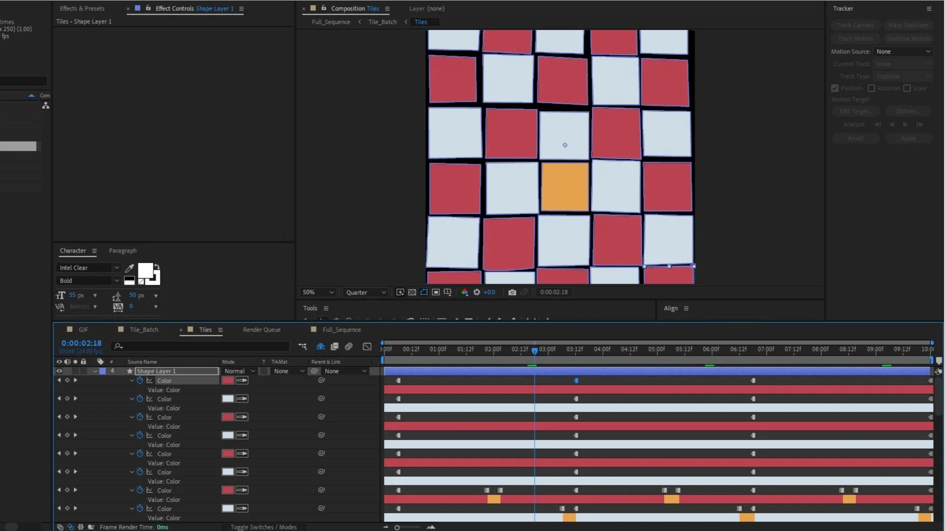
Task: Open the Graph Editor in timeline
Action: [367, 347]
